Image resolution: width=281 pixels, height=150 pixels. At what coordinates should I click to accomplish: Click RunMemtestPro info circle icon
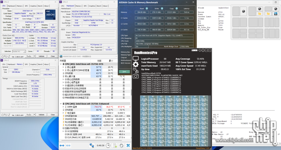point(203,50)
